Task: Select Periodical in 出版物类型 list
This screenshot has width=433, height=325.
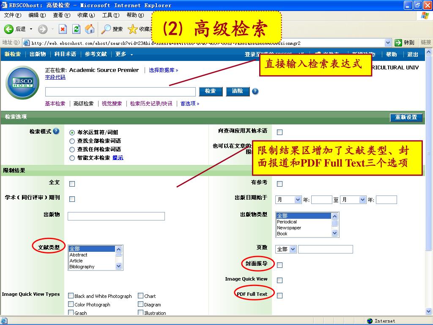Action: point(304,222)
